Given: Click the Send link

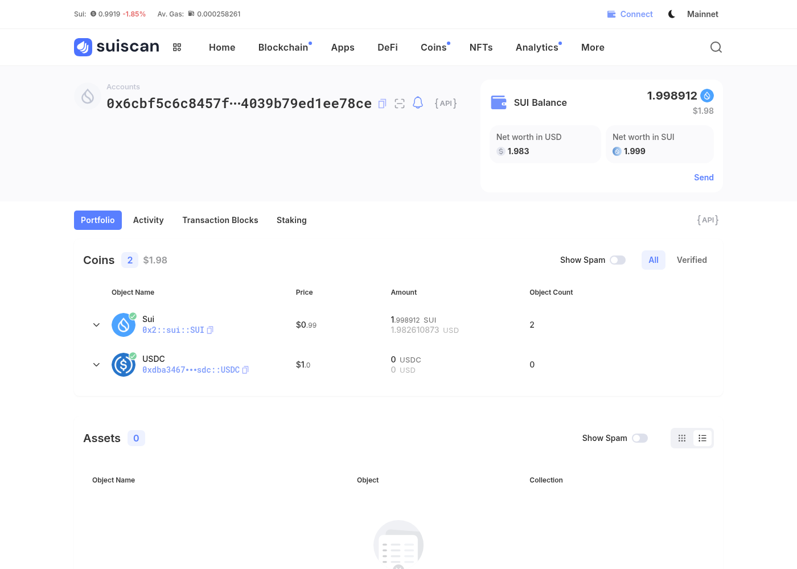Looking at the screenshot, I should pos(704,178).
